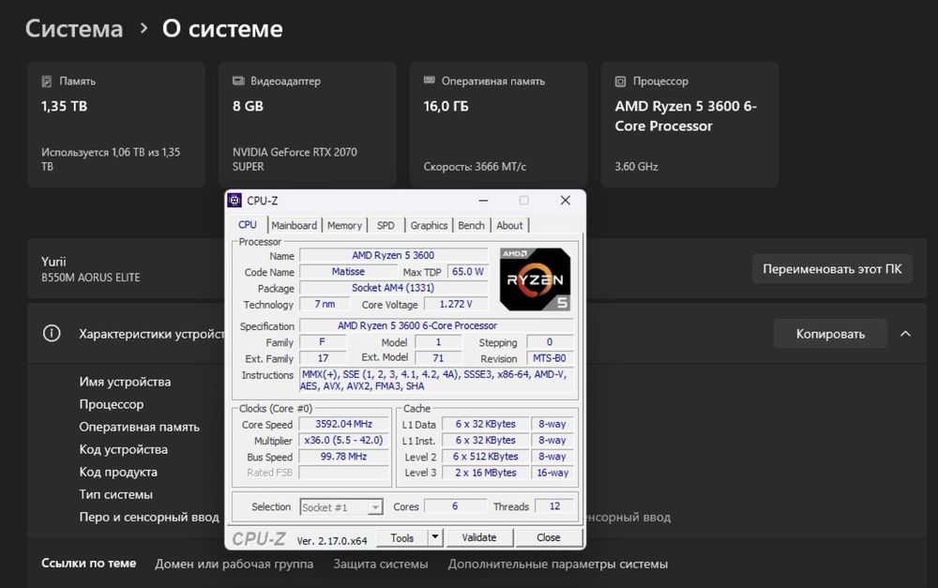
Task: Click the Level 3 16-way value
Action: pos(552,473)
